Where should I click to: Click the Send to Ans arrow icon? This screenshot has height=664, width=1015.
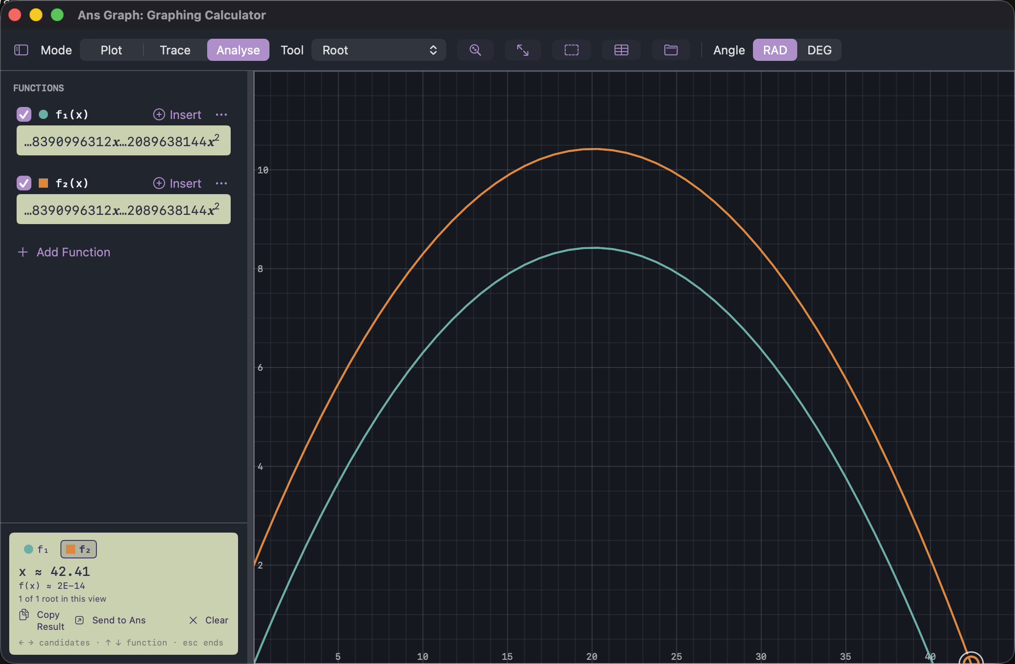coord(79,620)
